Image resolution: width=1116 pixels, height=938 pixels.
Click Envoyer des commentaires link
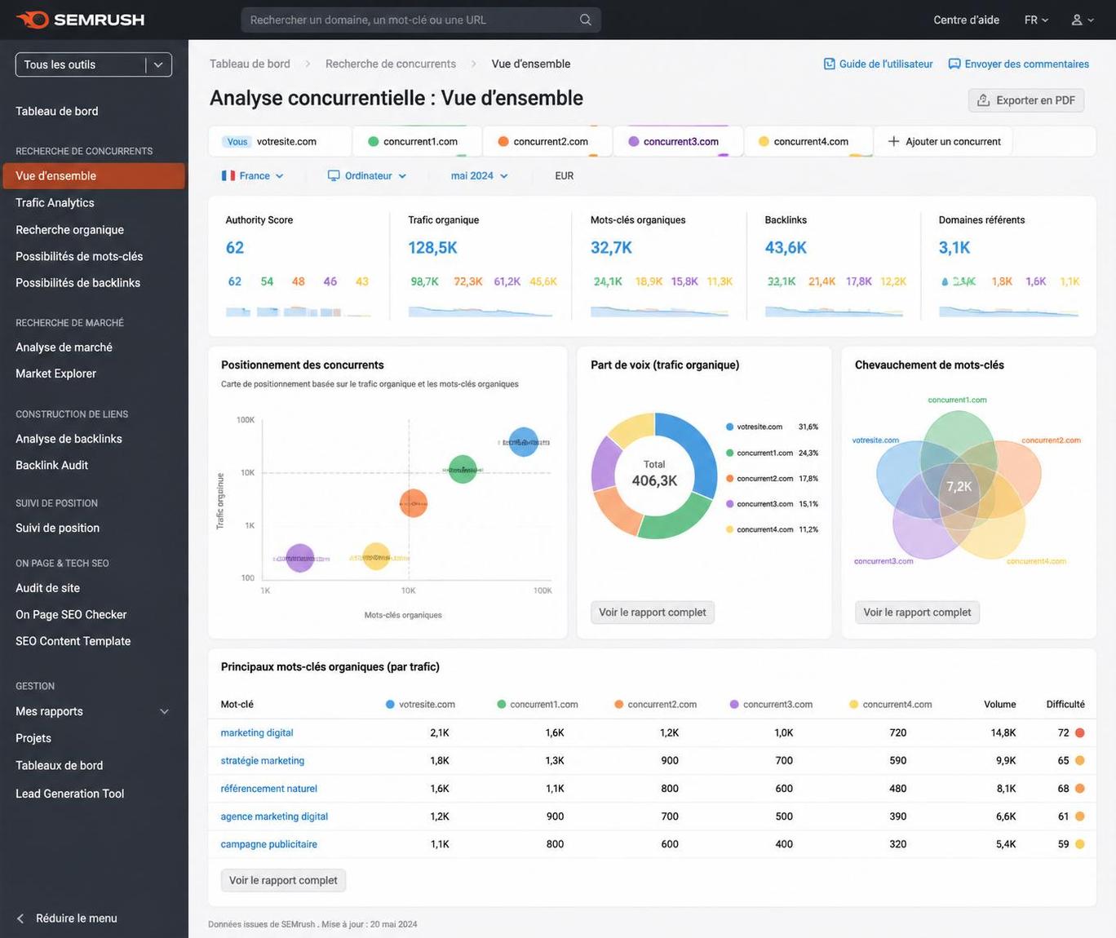click(x=1018, y=64)
